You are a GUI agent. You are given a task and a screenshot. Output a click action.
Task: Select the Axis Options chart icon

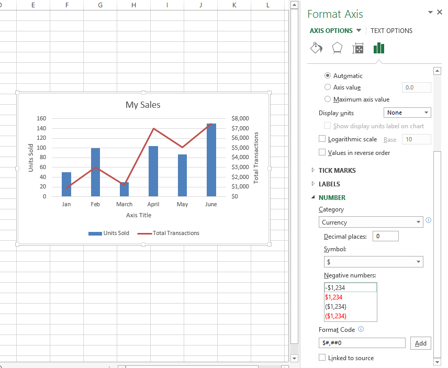point(379,48)
